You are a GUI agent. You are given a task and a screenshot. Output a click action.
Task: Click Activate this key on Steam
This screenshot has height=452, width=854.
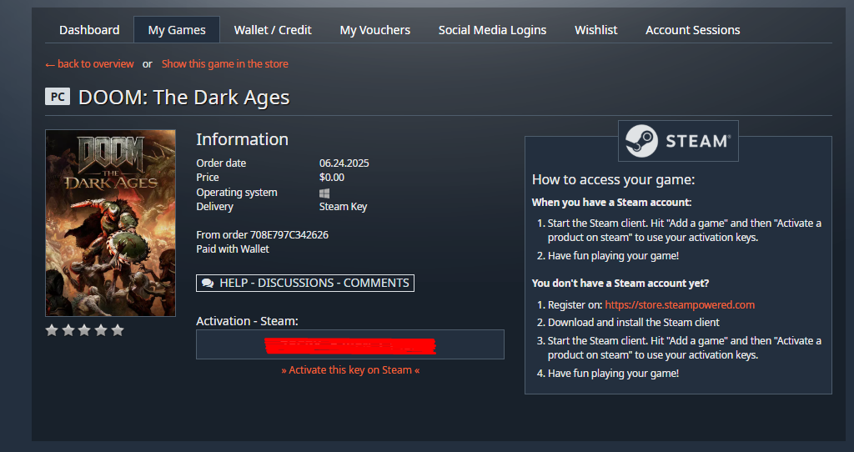350,369
